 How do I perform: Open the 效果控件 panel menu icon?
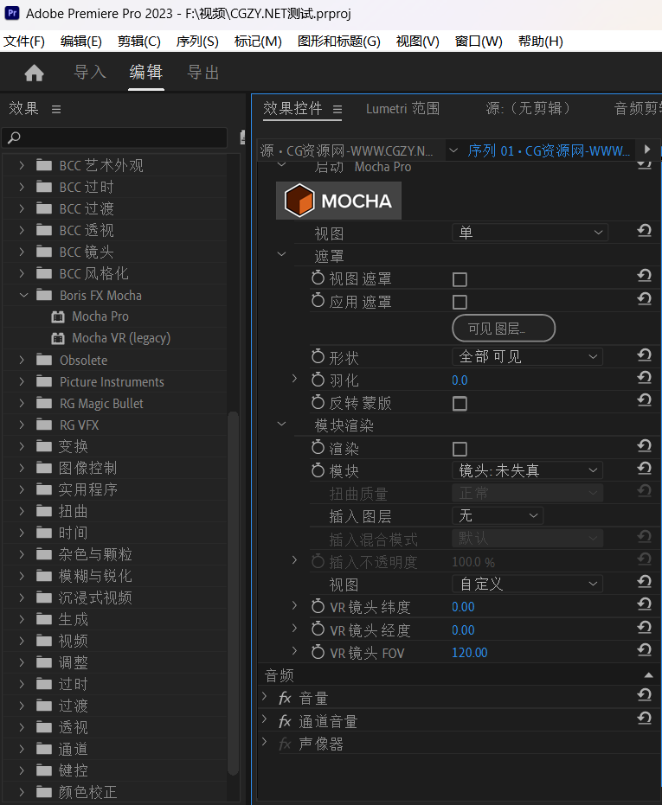click(337, 109)
